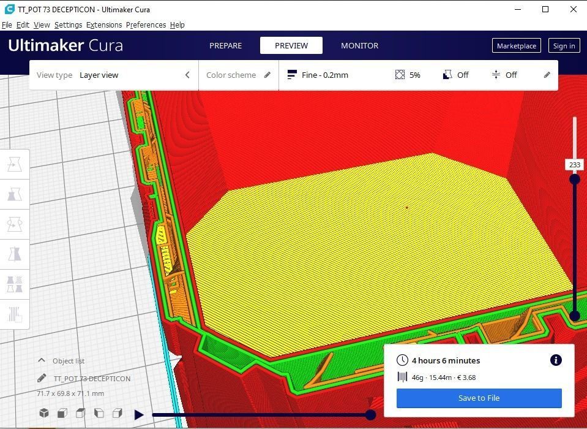Minimize the Ultimaker Cura window
This screenshot has width=587, height=429.
(x=518, y=9)
